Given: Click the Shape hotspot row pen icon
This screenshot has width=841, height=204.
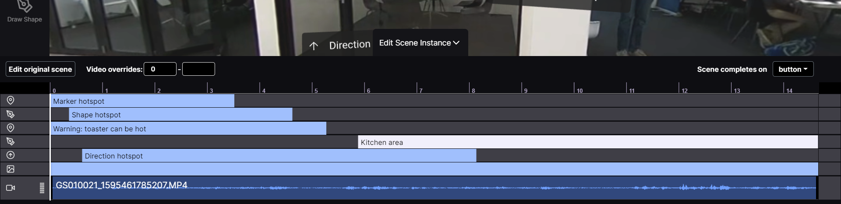Looking at the screenshot, I should 11,114.
